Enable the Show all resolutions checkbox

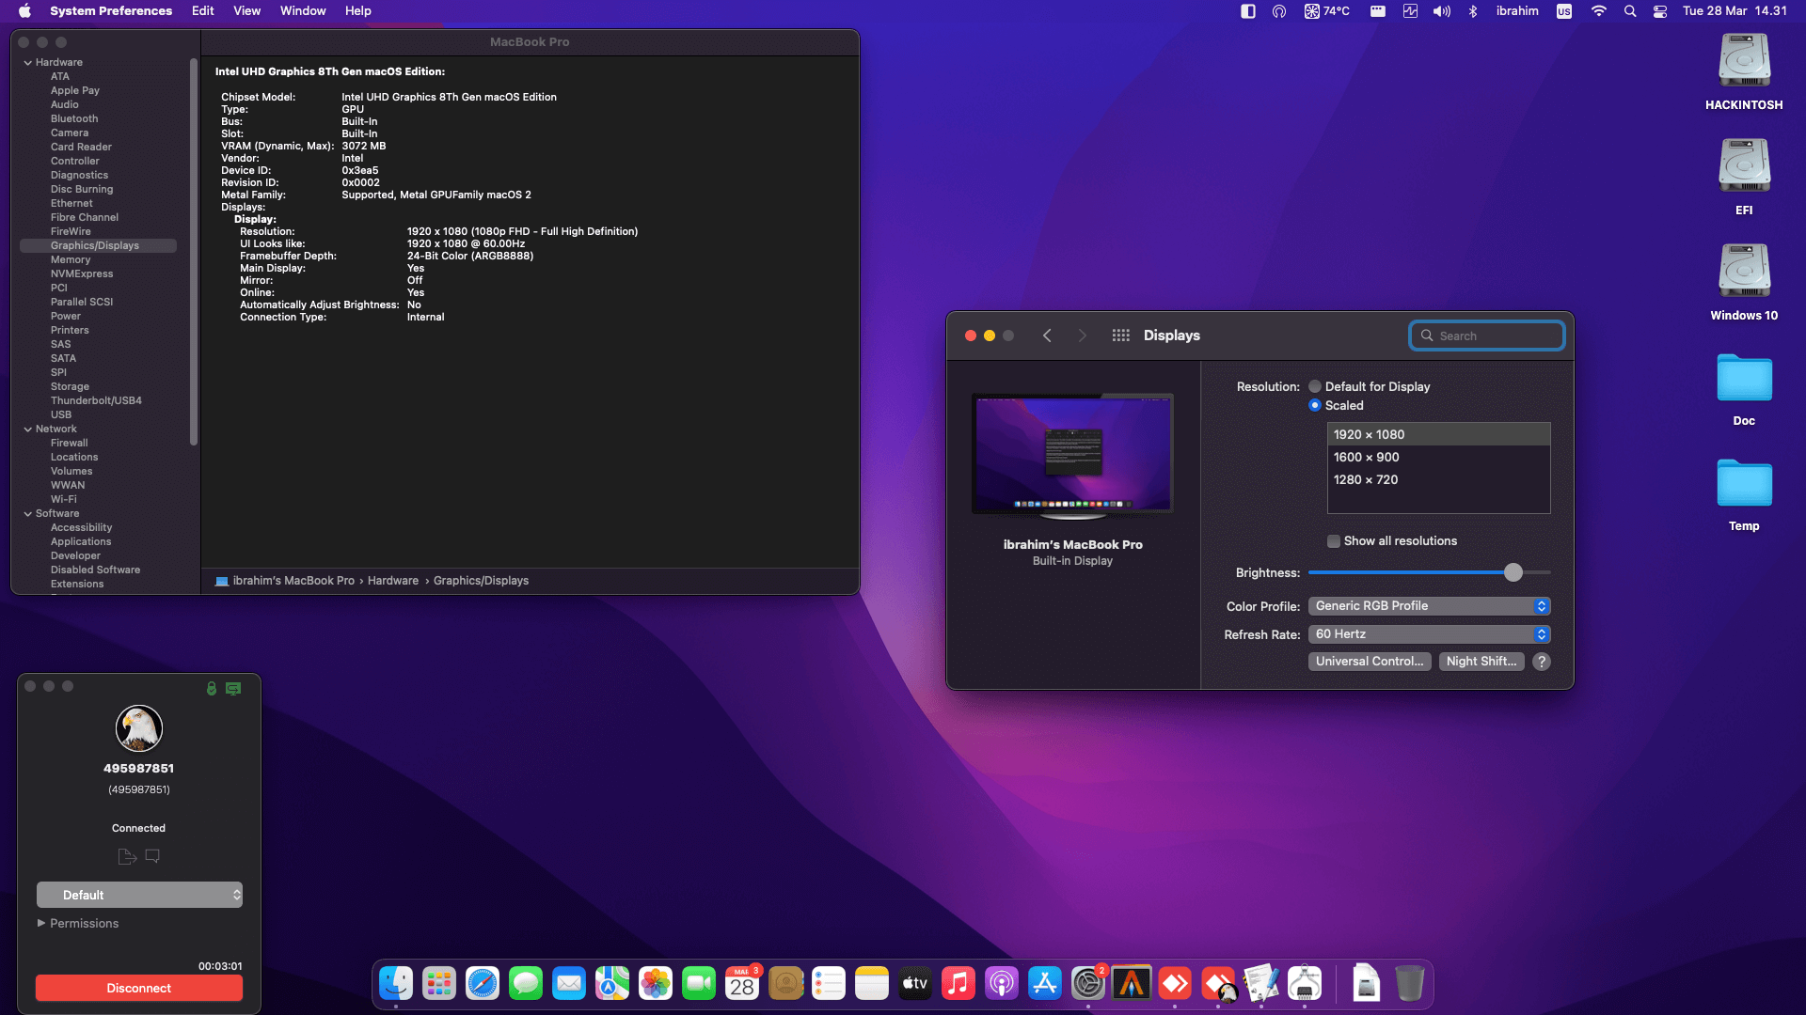1334,541
